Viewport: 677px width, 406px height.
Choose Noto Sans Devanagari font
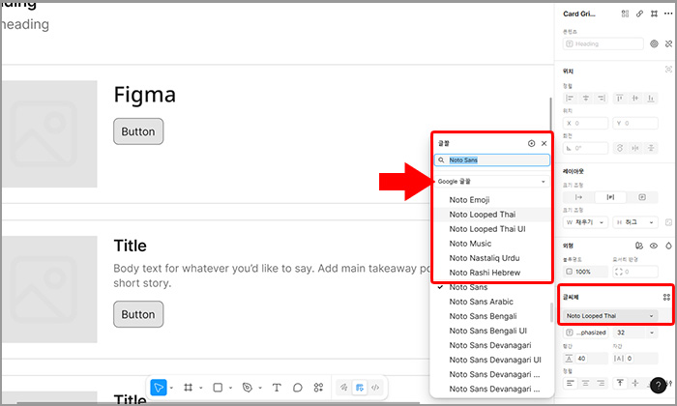pos(492,345)
